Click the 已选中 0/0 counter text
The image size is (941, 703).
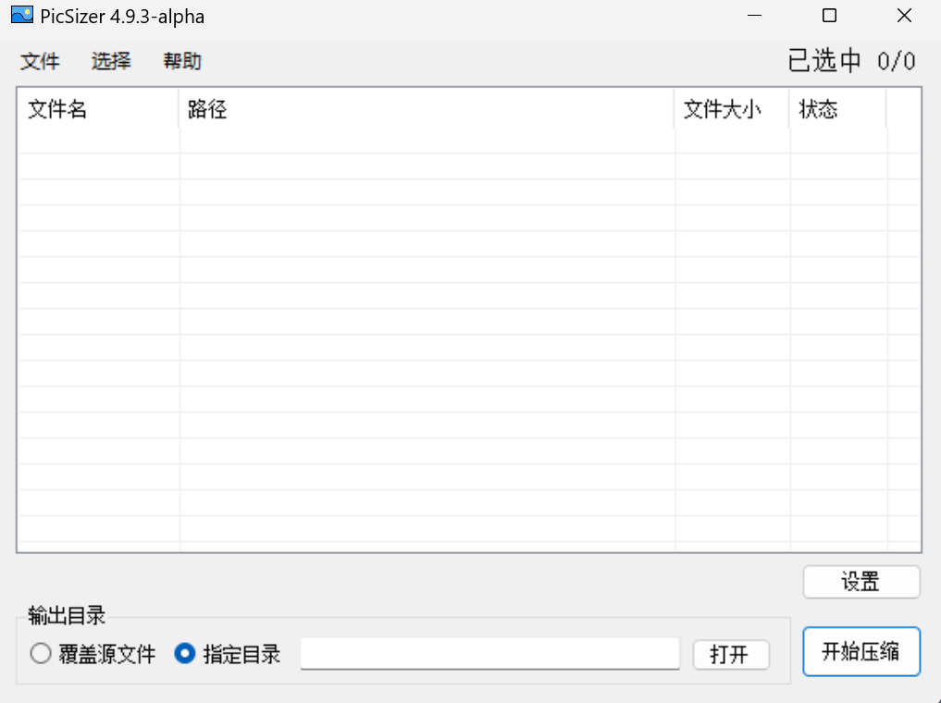pos(851,61)
